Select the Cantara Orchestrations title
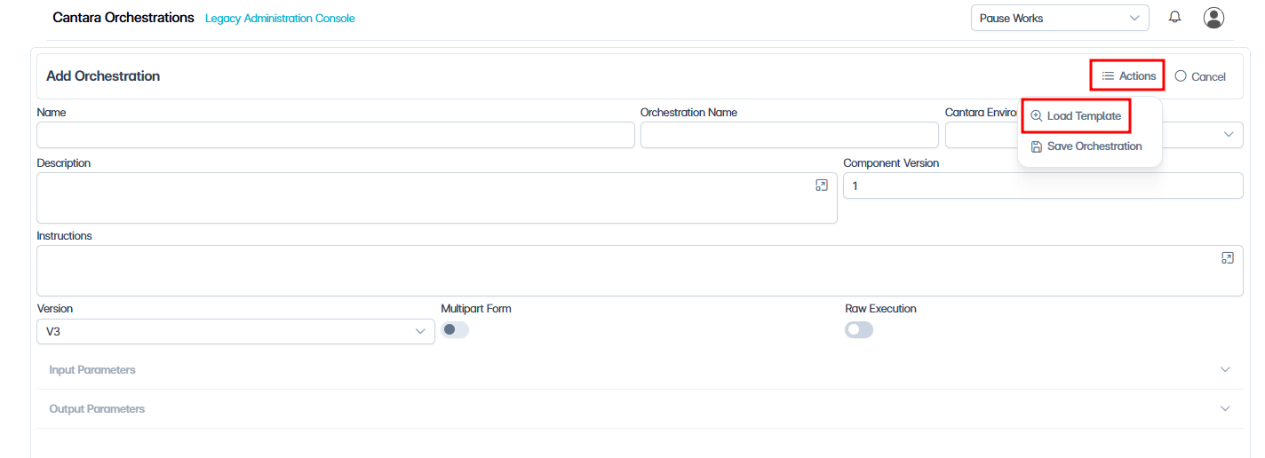Image resolution: width=1265 pixels, height=458 pixels. point(123,18)
